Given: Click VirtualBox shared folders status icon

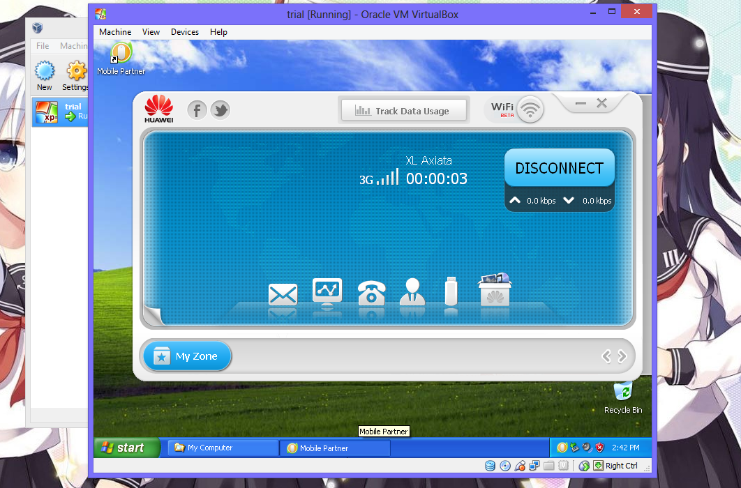Looking at the screenshot, I should coord(548,466).
